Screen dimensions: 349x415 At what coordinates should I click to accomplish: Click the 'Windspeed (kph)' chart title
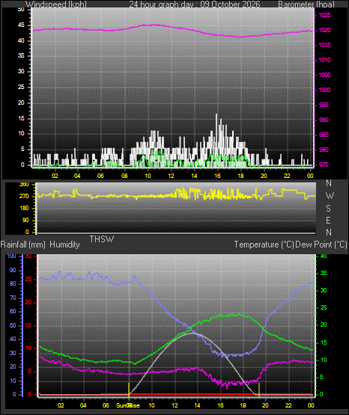(x=56, y=4)
